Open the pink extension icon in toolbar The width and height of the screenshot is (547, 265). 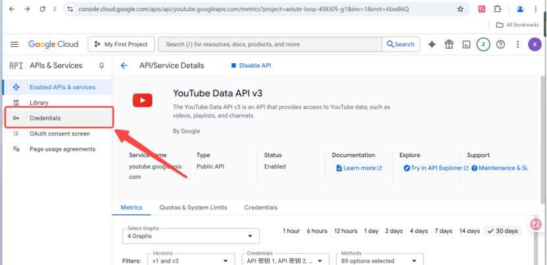tap(482, 9)
